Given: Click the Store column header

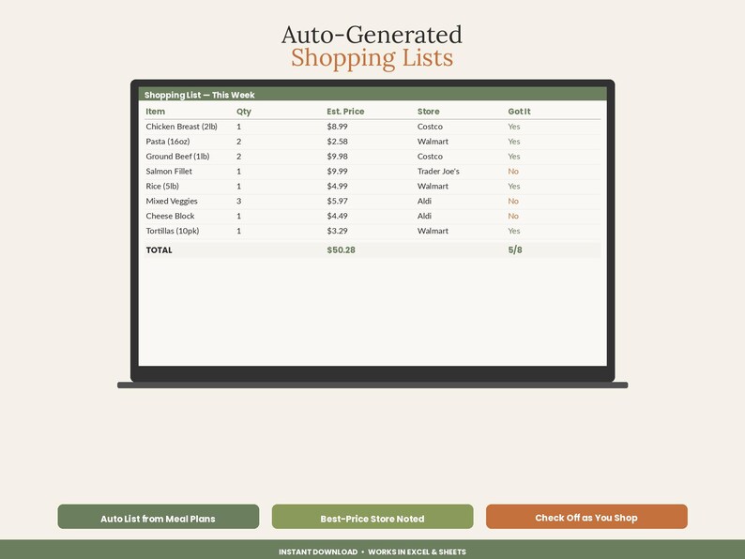Looking at the screenshot, I should tap(429, 112).
